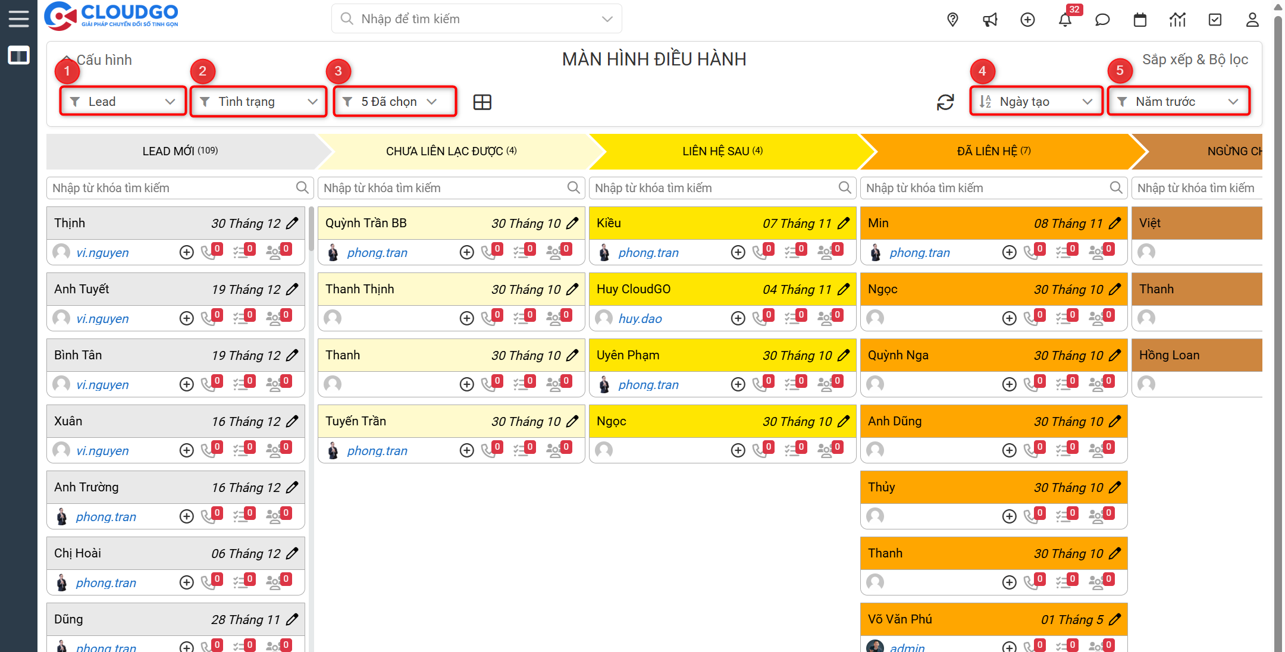1285x652 pixels.
Task: Open the Lead module dropdown
Action: [123, 102]
